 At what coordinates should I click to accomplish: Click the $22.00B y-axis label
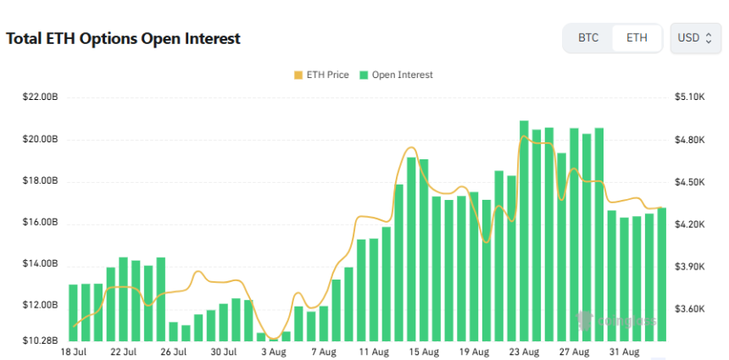[x=40, y=98]
